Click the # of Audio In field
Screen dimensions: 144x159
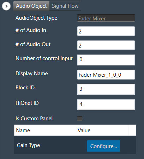106,31
